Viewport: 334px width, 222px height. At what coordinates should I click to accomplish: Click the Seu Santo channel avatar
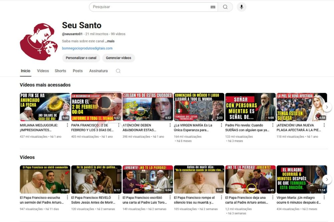[39, 42]
